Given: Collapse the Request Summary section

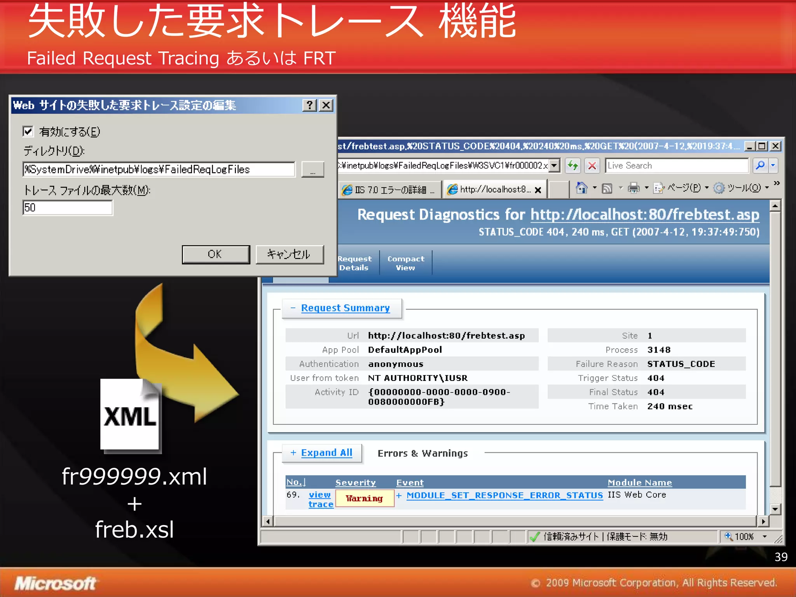Looking at the screenshot, I should [346, 308].
